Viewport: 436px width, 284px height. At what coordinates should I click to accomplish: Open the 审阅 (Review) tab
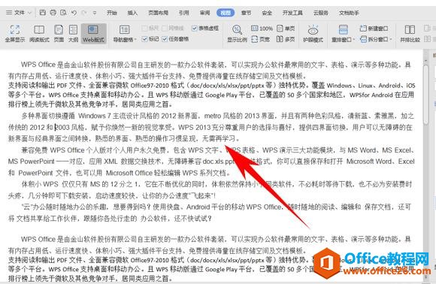click(x=205, y=13)
